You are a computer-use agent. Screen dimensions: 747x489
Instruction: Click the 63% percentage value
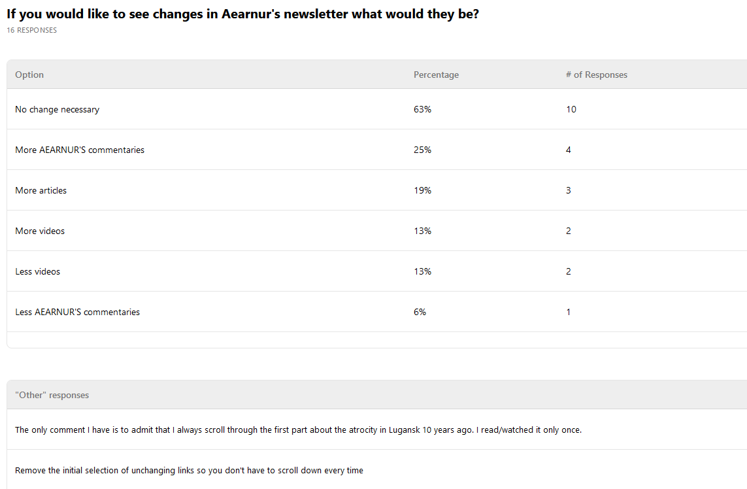tap(422, 109)
